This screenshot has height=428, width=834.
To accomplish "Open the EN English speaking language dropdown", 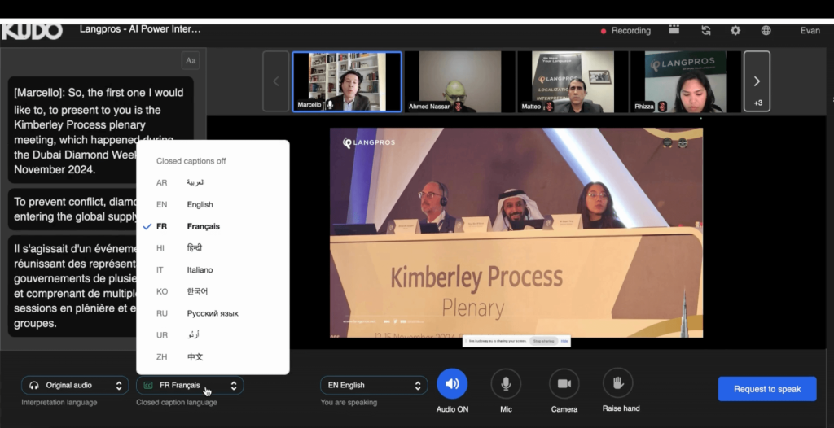I will click(x=374, y=386).
